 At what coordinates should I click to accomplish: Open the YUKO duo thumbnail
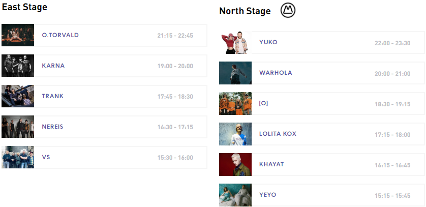click(x=235, y=43)
